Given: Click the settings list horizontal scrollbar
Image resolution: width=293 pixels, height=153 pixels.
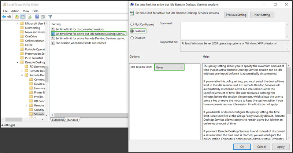Looking at the screenshot, I should (91, 115).
